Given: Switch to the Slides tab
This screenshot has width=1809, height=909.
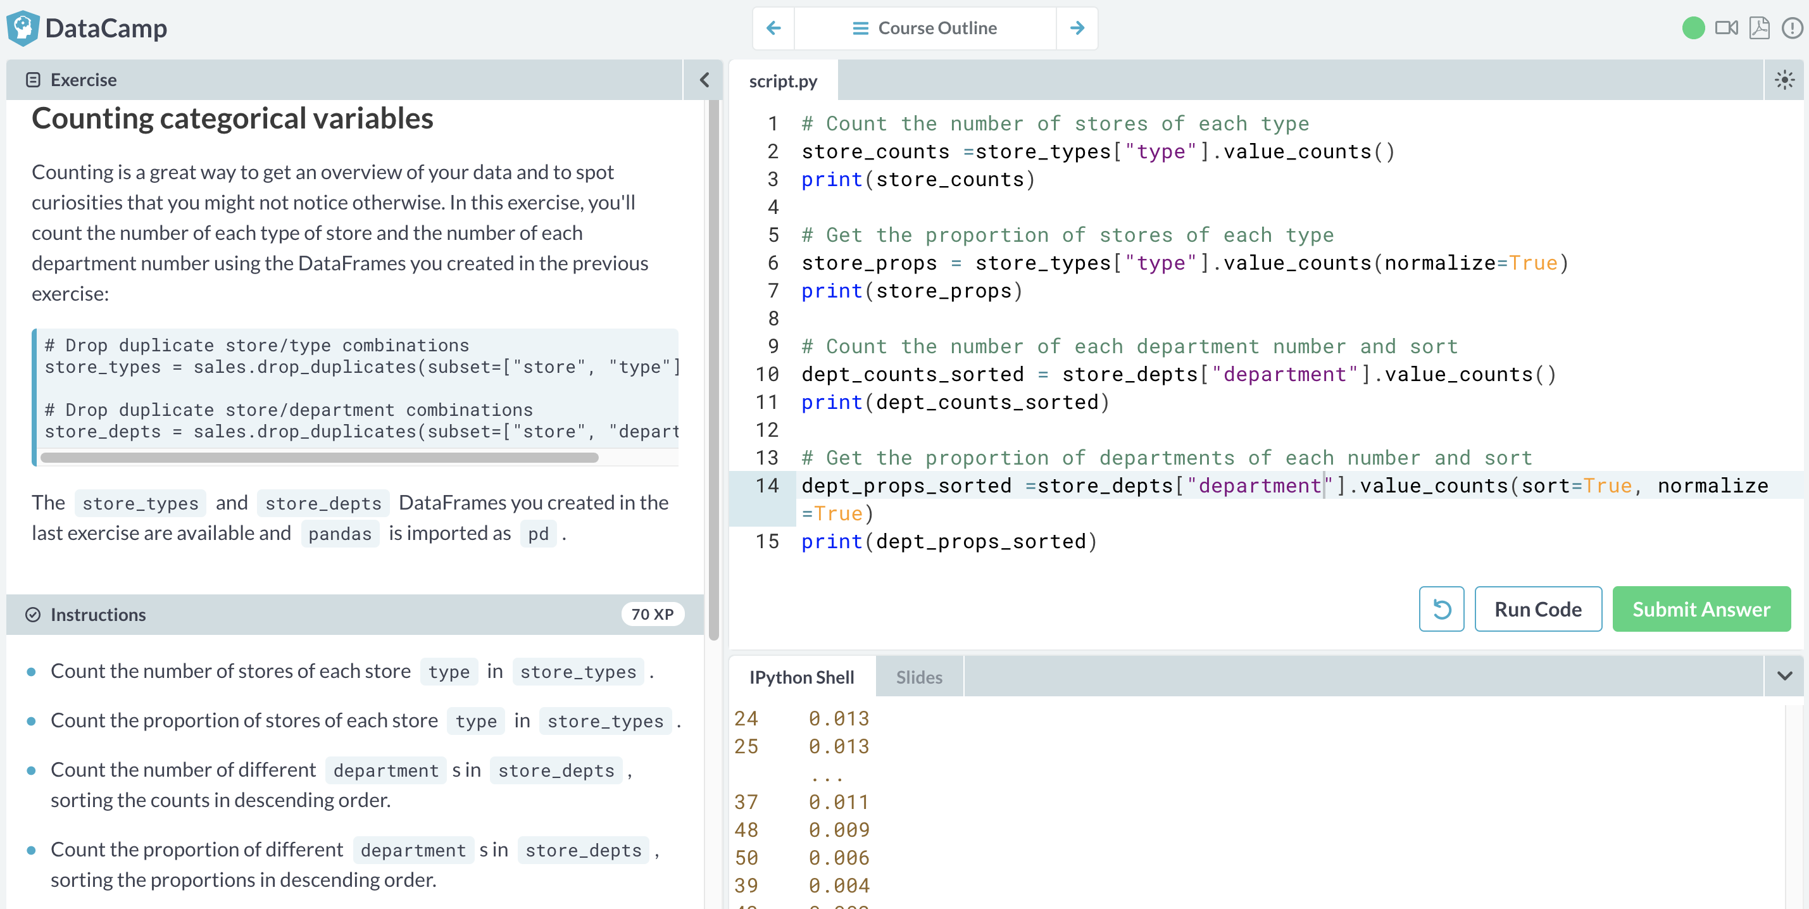Looking at the screenshot, I should click(x=918, y=677).
